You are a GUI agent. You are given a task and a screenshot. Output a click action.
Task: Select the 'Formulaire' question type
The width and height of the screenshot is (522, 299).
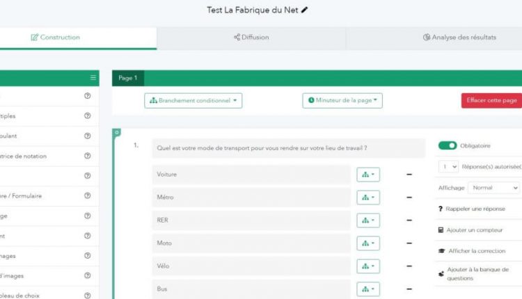click(x=49, y=196)
